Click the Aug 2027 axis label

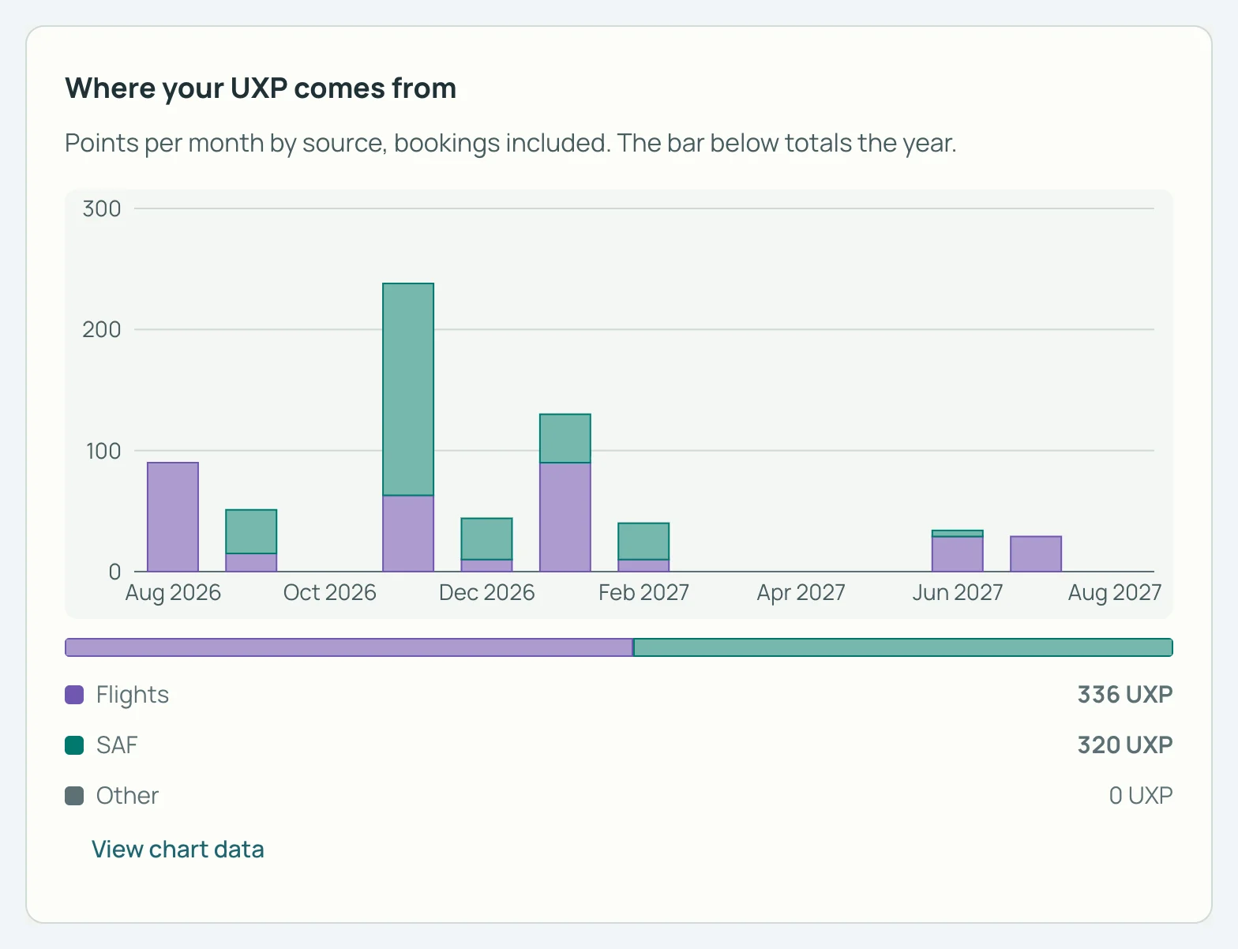[x=1115, y=593]
